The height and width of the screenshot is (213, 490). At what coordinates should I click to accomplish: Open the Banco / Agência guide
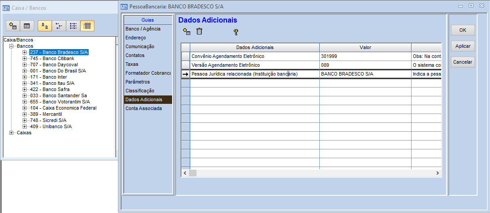[x=148, y=29]
